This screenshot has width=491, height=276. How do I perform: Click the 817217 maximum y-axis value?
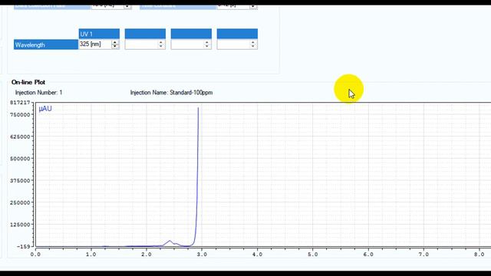click(x=20, y=103)
